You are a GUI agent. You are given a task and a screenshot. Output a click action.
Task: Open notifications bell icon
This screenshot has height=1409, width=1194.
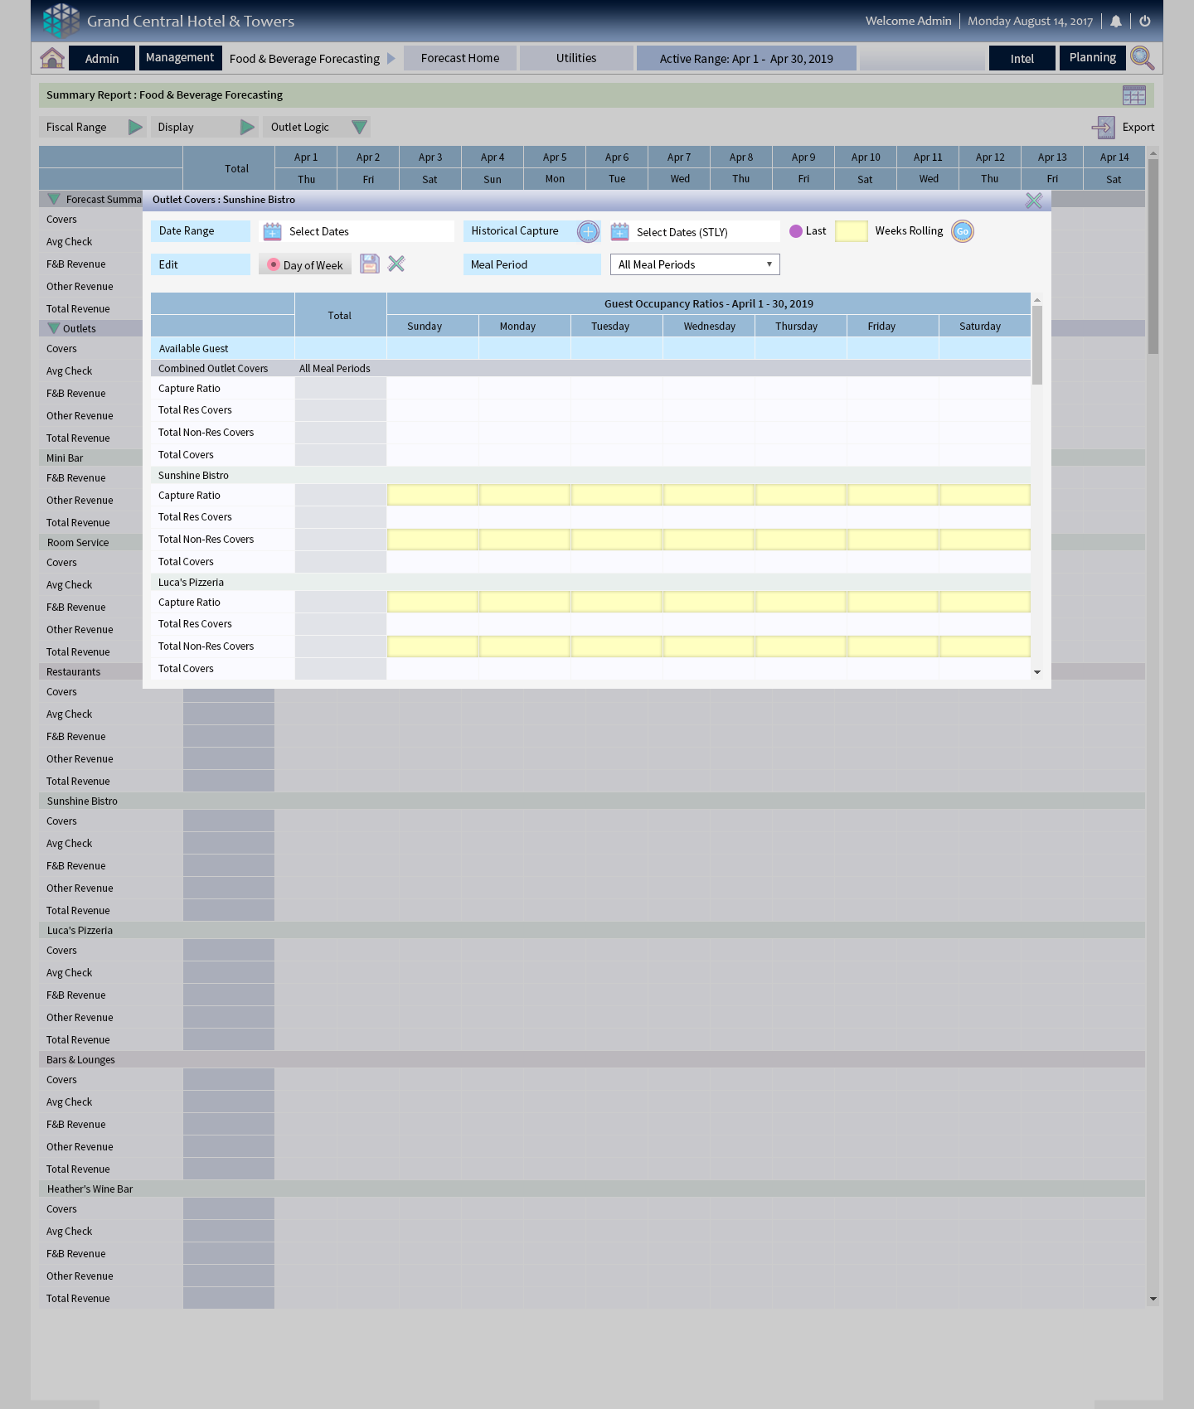(x=1116, y=22)
